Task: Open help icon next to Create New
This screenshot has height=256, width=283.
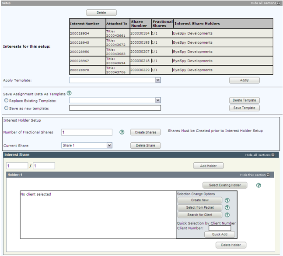Action: click(x=227, y=200)
